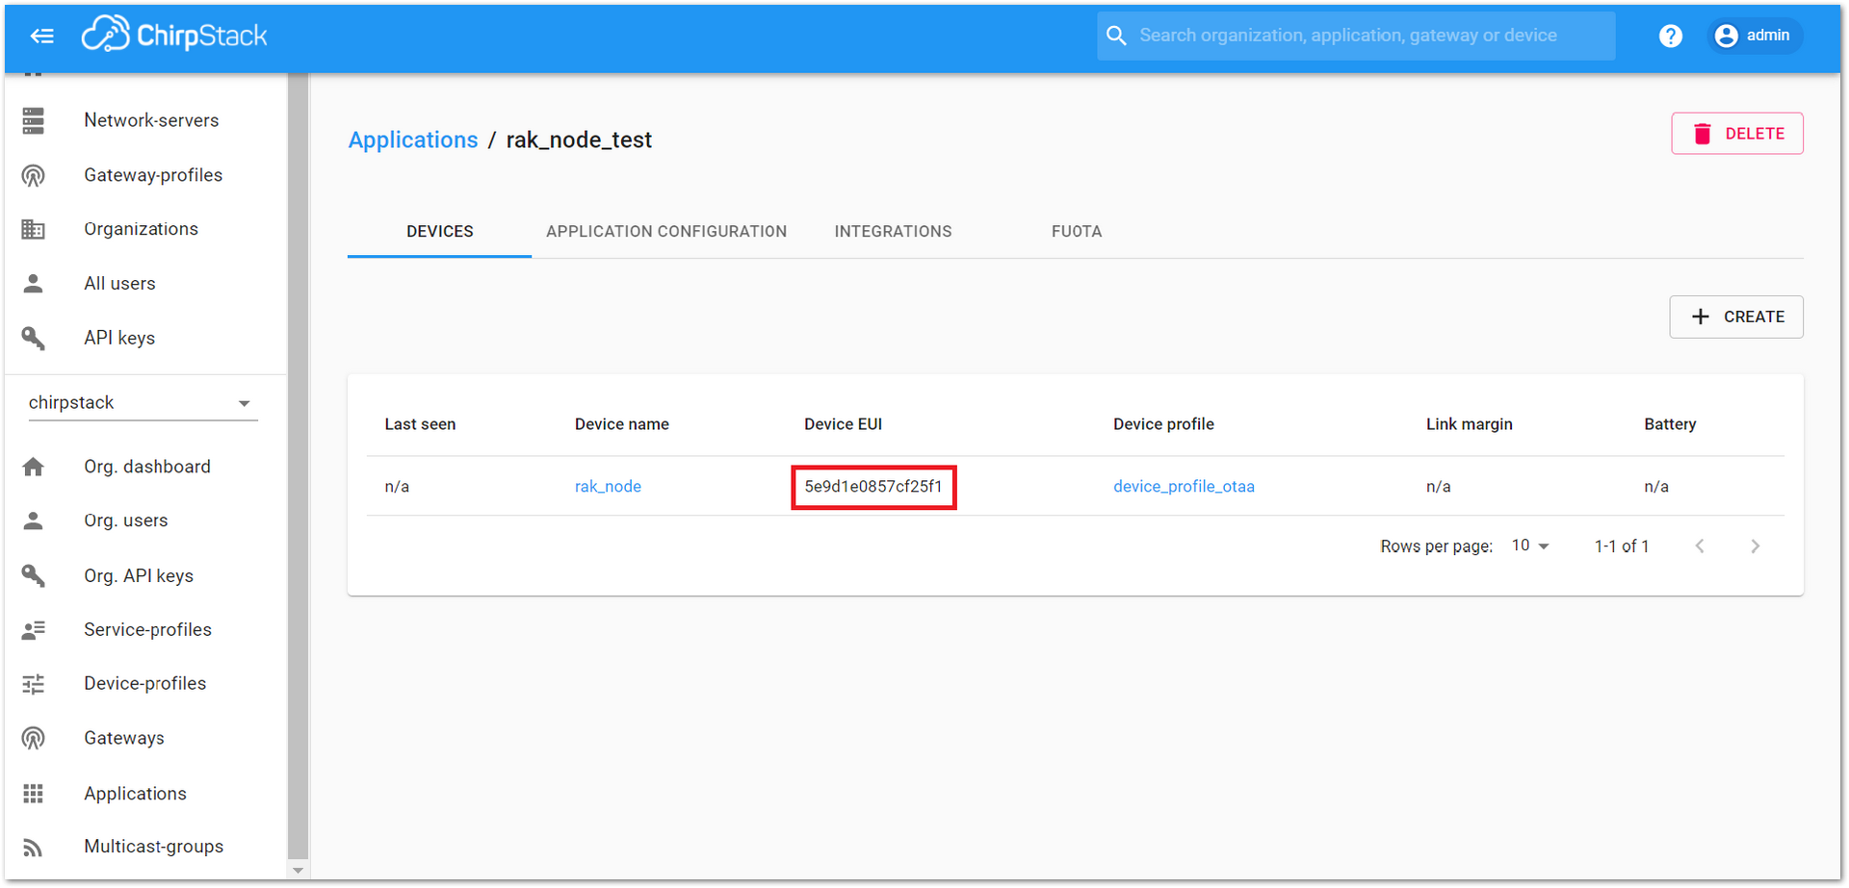Open Gateway-profiles menu item
Viewport: 1849px width, 888px height.
pyautogui.click(x=146, y=175)
